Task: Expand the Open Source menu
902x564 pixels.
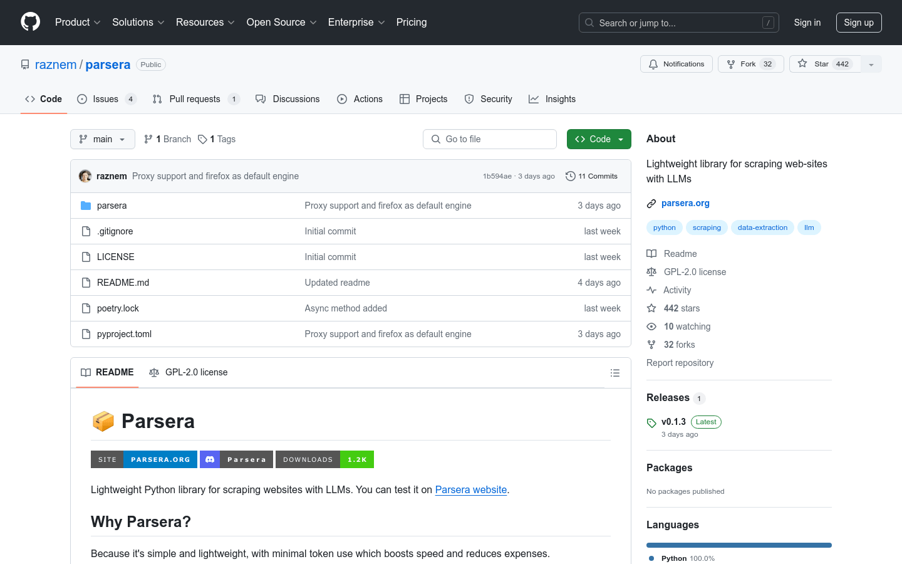Action: pos(282,22)
